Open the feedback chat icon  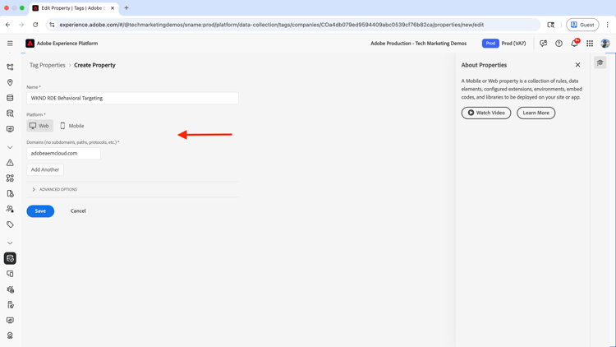click(x=544, y=44)
